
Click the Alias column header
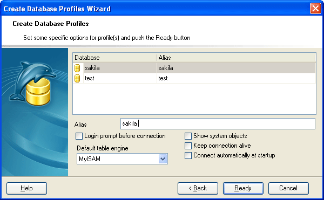point(236,58)
